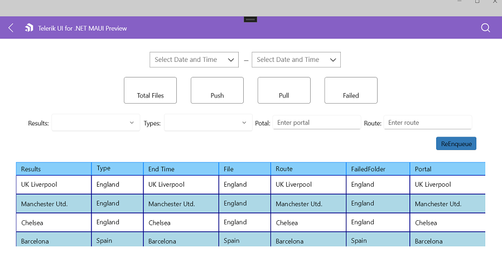This screenshot has height=257, width=502.
Task: Focus the Enter route input field
Action: click(427, 123)
